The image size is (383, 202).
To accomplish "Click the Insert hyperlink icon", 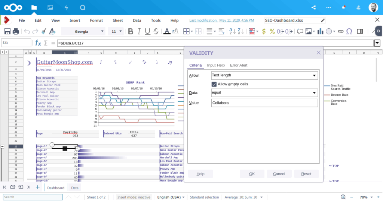I will (x=340, y=32).
